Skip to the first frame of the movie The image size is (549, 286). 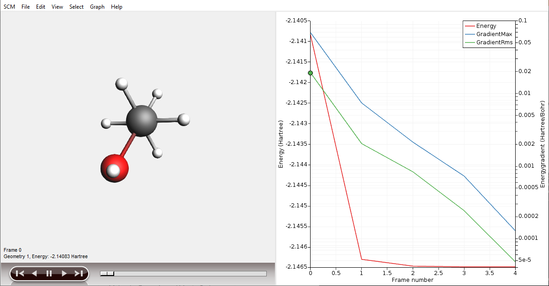(x=19, y=273)
